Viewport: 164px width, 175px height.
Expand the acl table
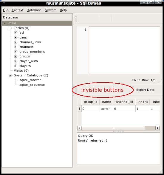tap(16, 33)
